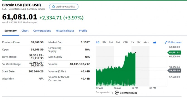Image resolution: width=187 pixels, height=100 pixels.
Task: Click the gray 58,568.59 previous close marker
Action: coord(174,71)
